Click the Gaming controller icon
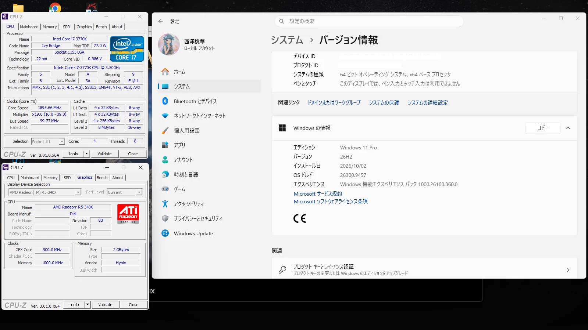This screenshot has height=330, width=588. click(x=165, y=189)
